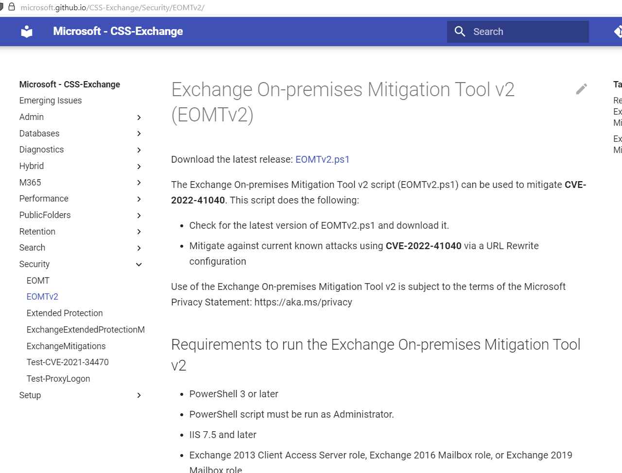This screenshot has width=622, height=473.
Task: Click the lock icon in address bar
Action: (x=12, y=7)
